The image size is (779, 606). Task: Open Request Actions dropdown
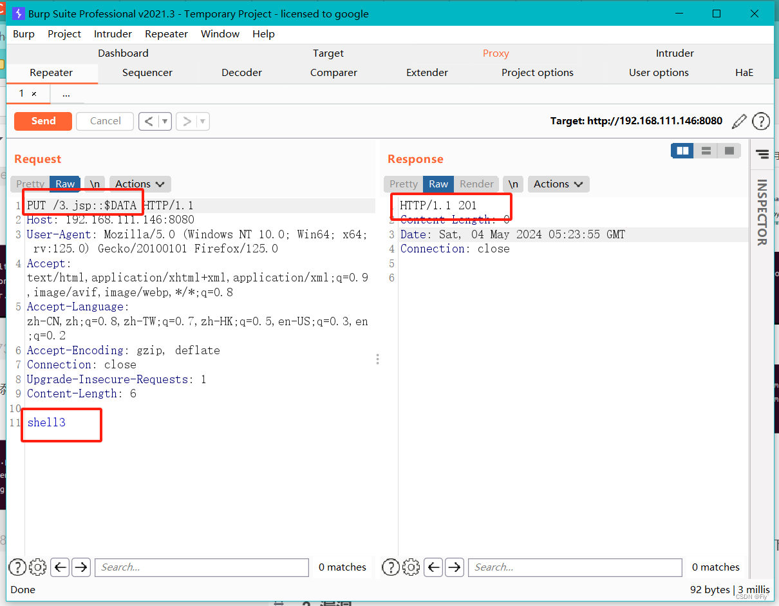click(140, 184)
